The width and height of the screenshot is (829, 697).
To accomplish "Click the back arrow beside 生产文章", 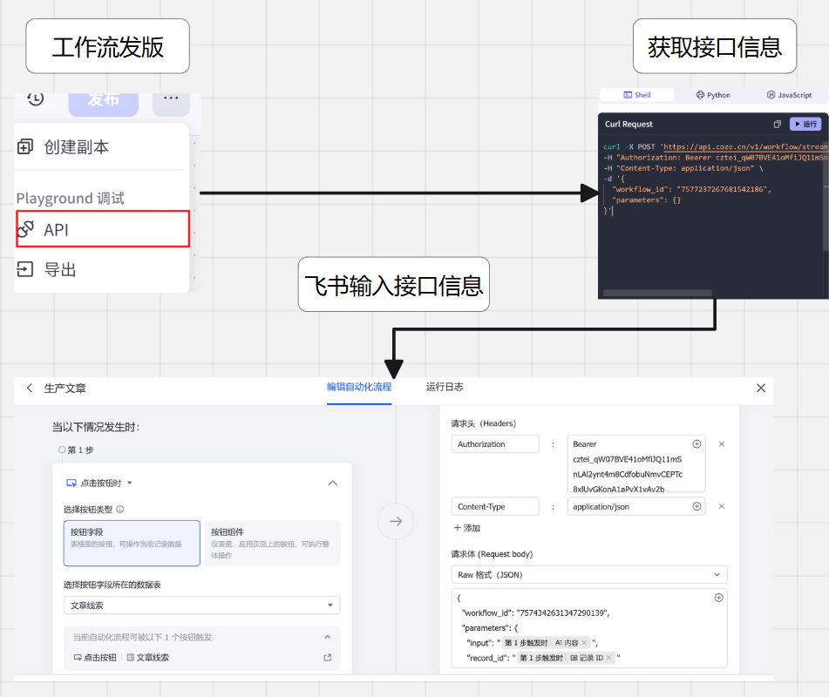I will (x=28, y=388).
